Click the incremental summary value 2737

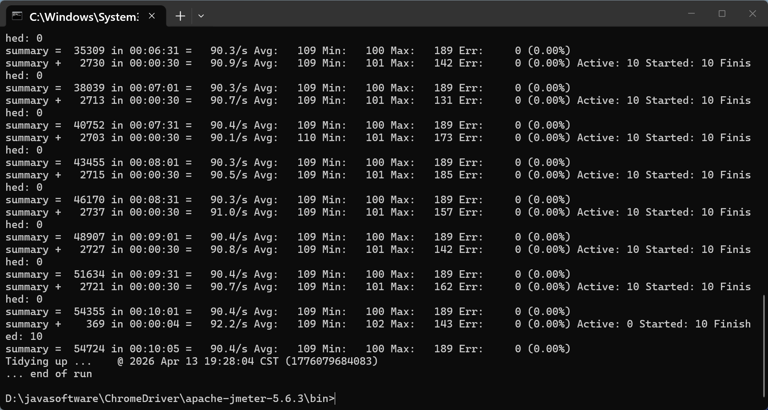tap(92, 212)
